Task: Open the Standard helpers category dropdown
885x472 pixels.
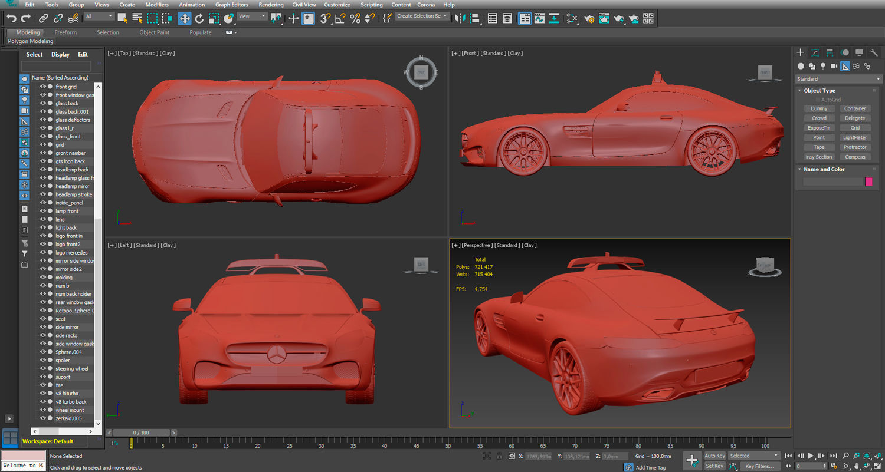Action: click(838, 79)
